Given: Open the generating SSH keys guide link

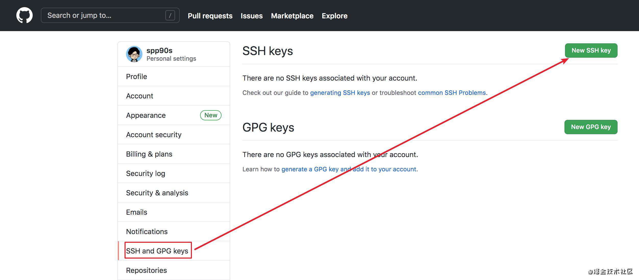Looking at the screenshot, I should [340, 93].
